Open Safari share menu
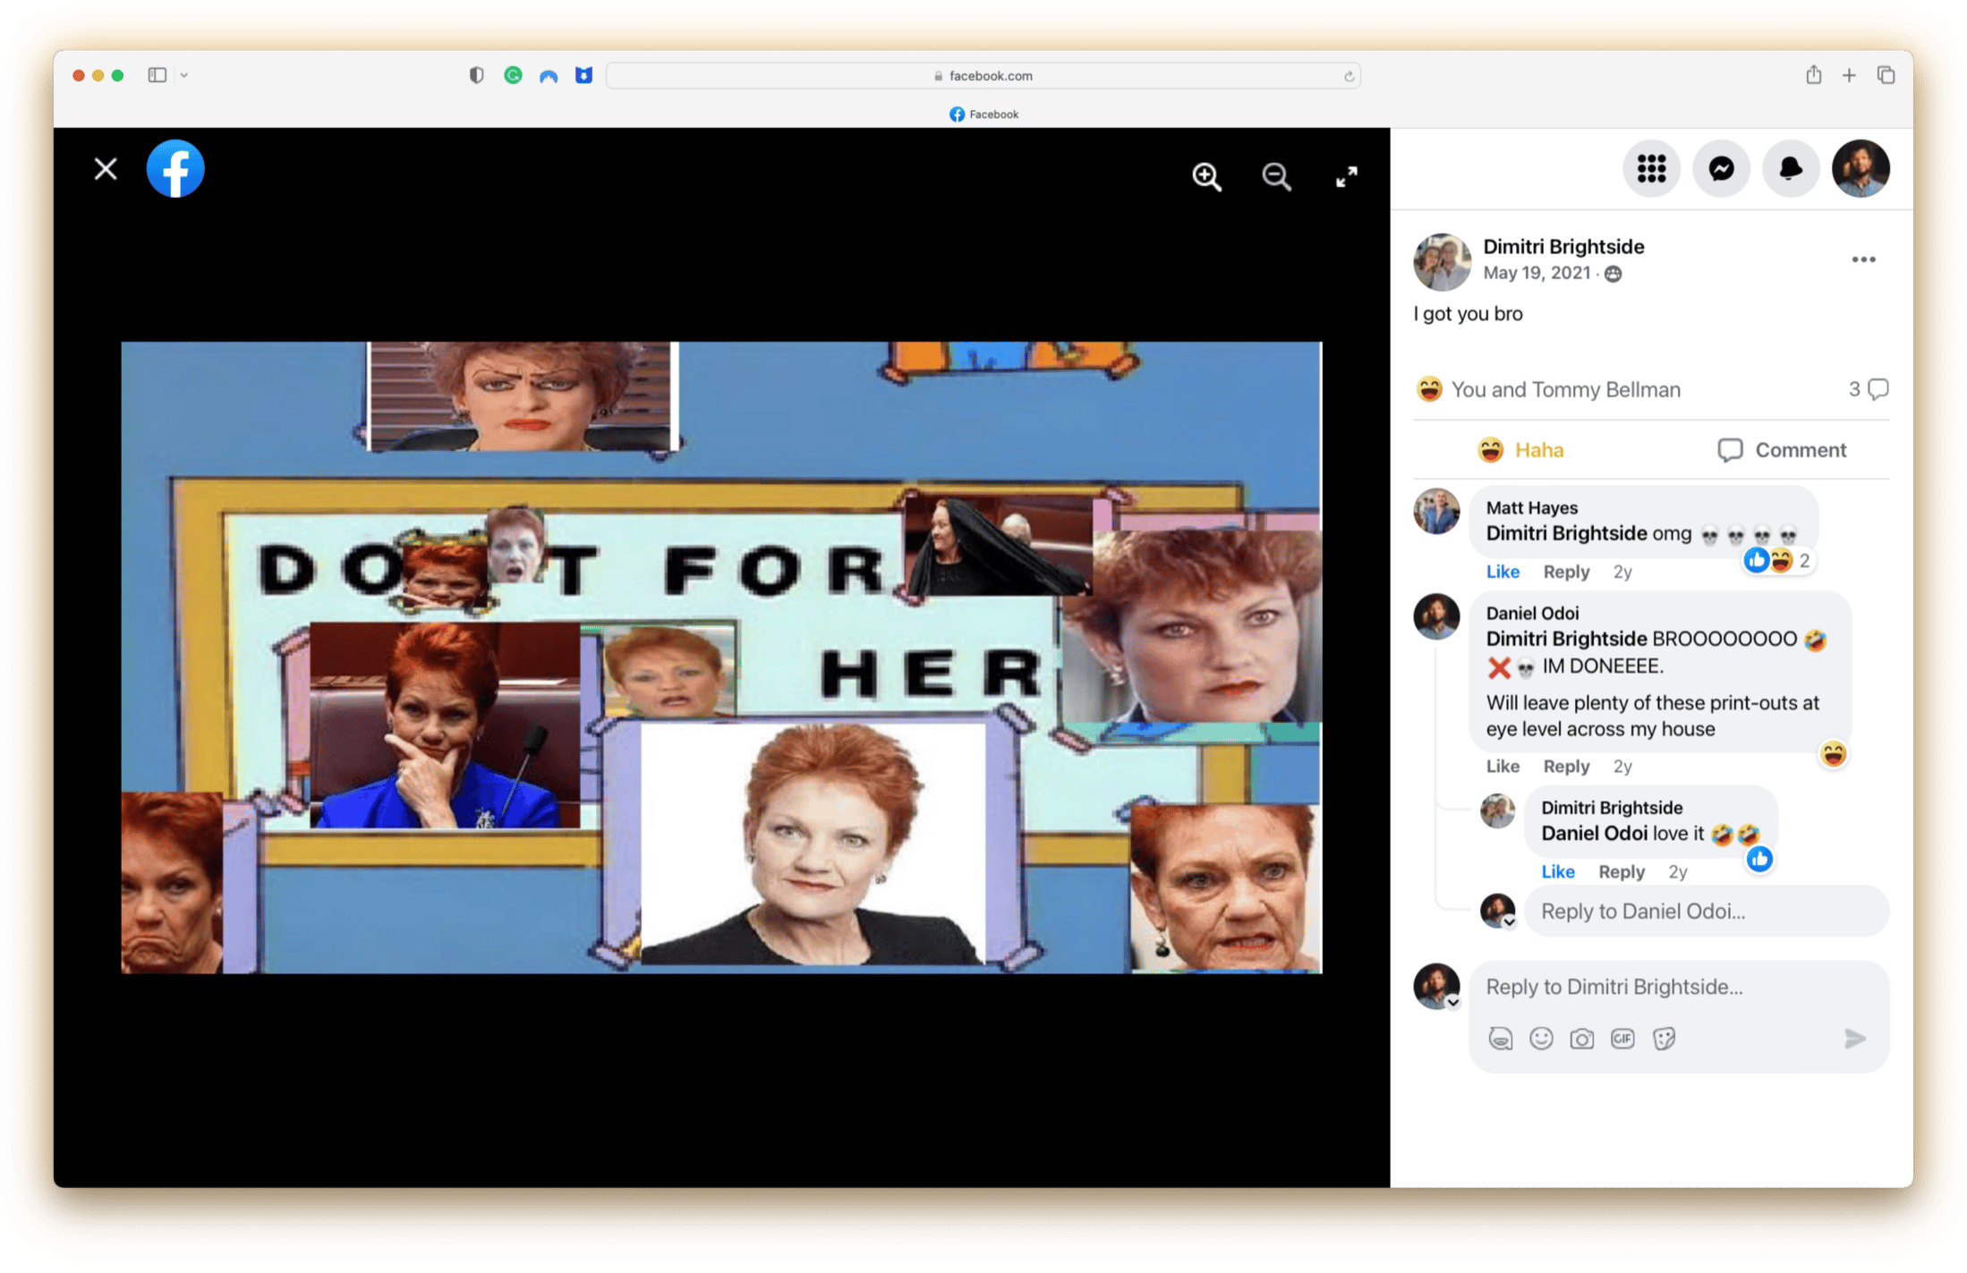This screenshot has height=1273, width=1967. tap(1813, 75)
